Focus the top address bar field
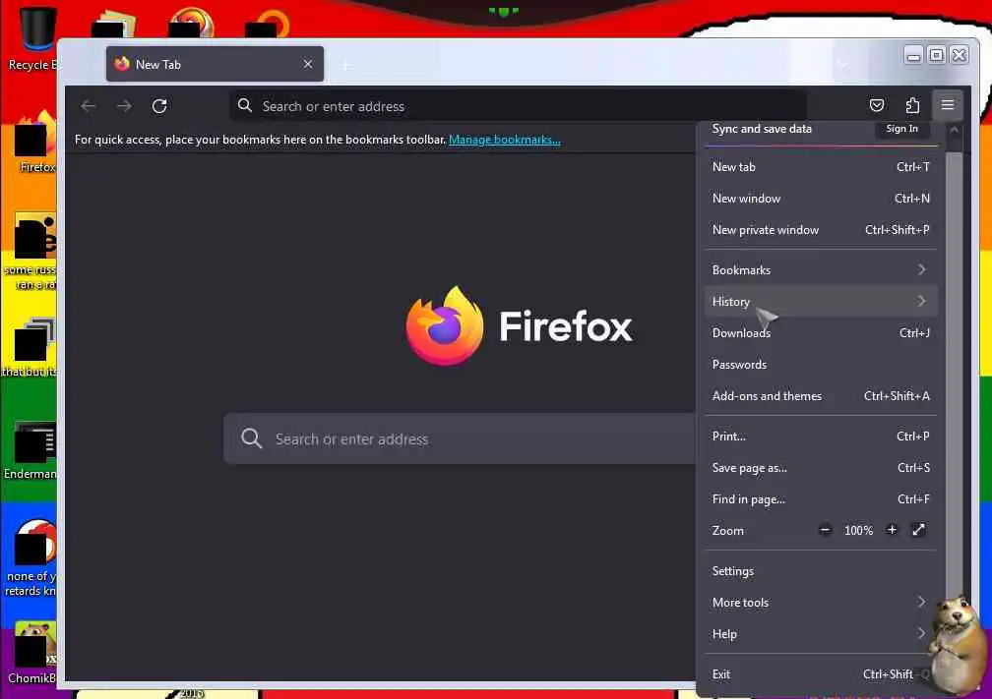 (518, 106)
